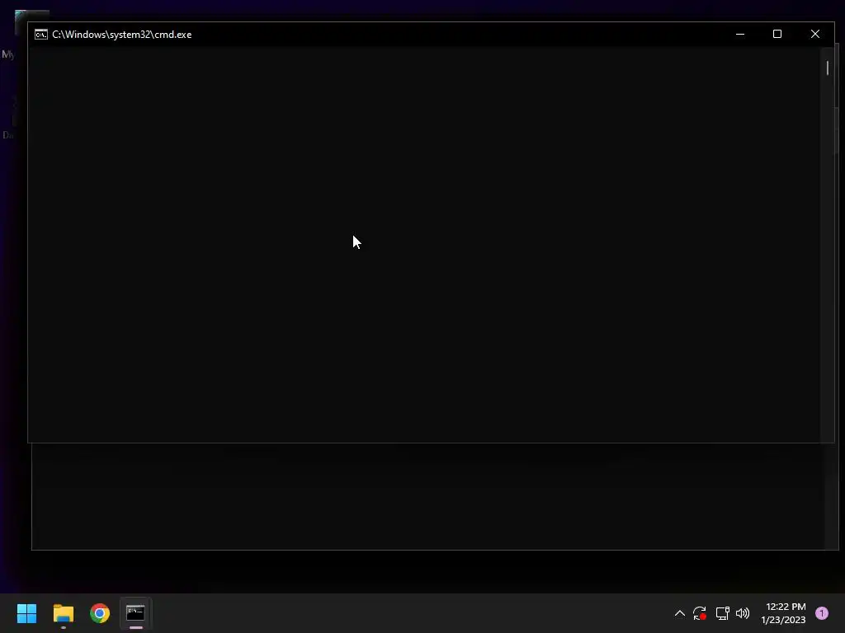Open the volume speaker control
The width and height of the screenshot is (845, 633).
(743, 613)
